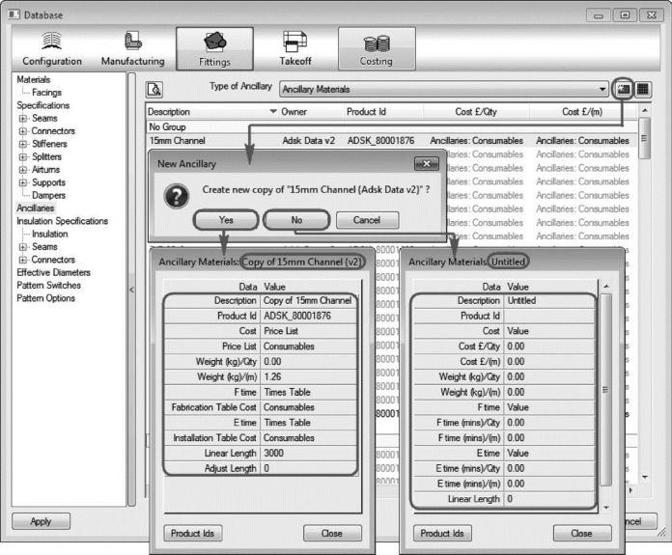Click the main table scroll up arrow
Viewport: 672px width, 555px height.
click(644, 111)
